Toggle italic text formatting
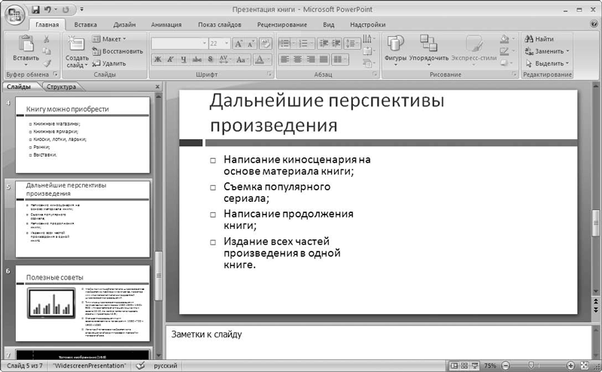The width and height of the screenshot is (602, 372). [171, 59]
